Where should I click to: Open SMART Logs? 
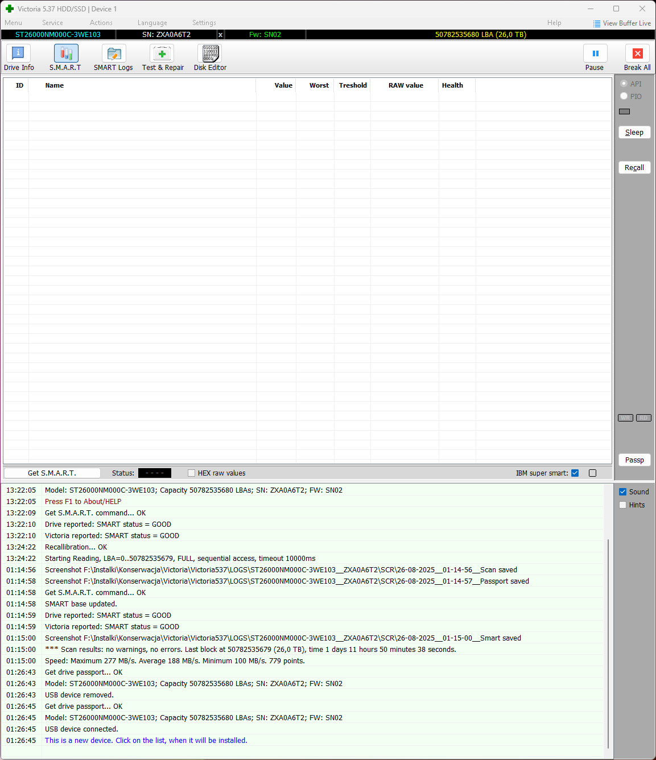(x=113, y=57)
